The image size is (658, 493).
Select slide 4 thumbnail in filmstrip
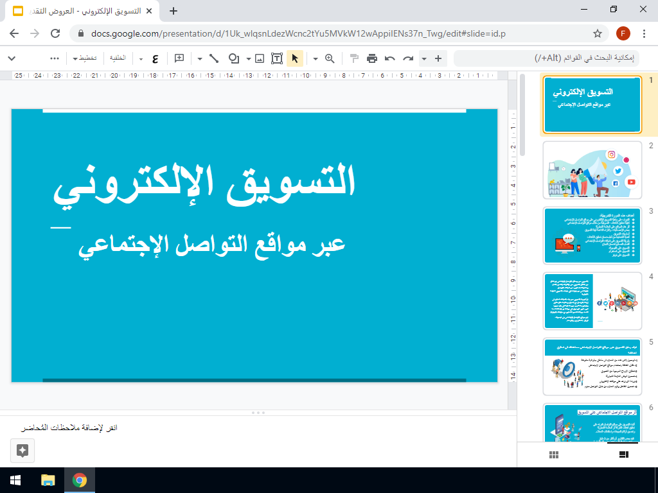[x=592, y=301]
